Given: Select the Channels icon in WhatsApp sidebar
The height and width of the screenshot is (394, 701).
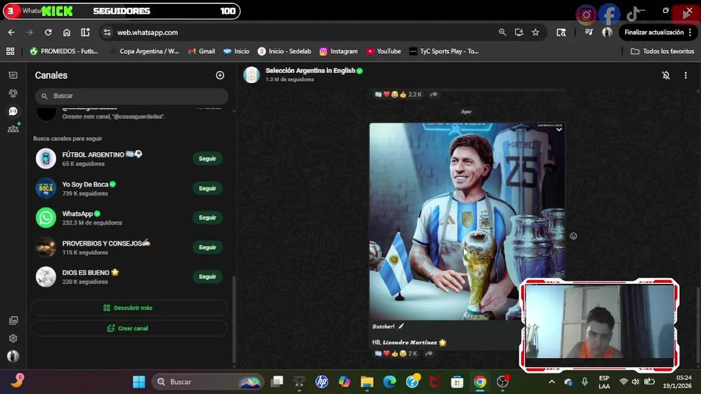Looking at the screenshot, I should coord(13,111).
